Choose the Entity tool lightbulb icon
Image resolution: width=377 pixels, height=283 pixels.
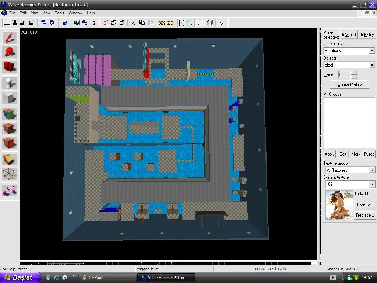point(10,83)
